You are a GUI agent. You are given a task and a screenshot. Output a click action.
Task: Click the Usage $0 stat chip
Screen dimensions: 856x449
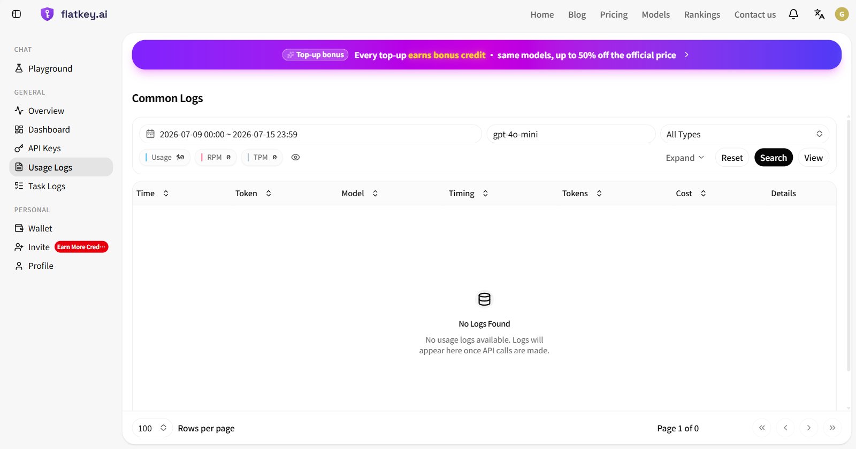click(x=165, y=157)
